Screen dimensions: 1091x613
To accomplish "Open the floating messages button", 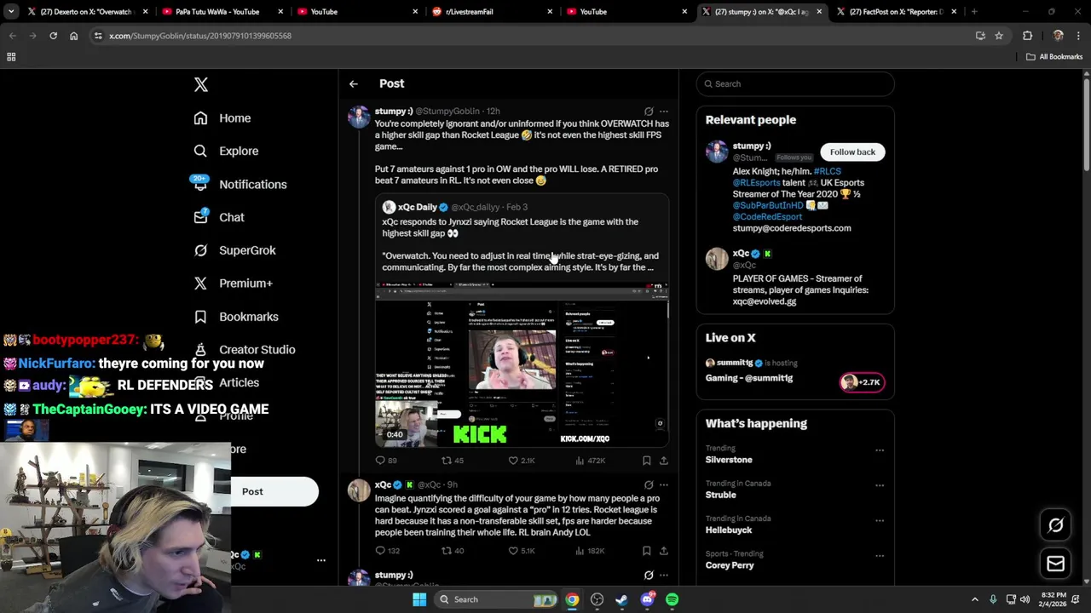I will (1055, 564).
